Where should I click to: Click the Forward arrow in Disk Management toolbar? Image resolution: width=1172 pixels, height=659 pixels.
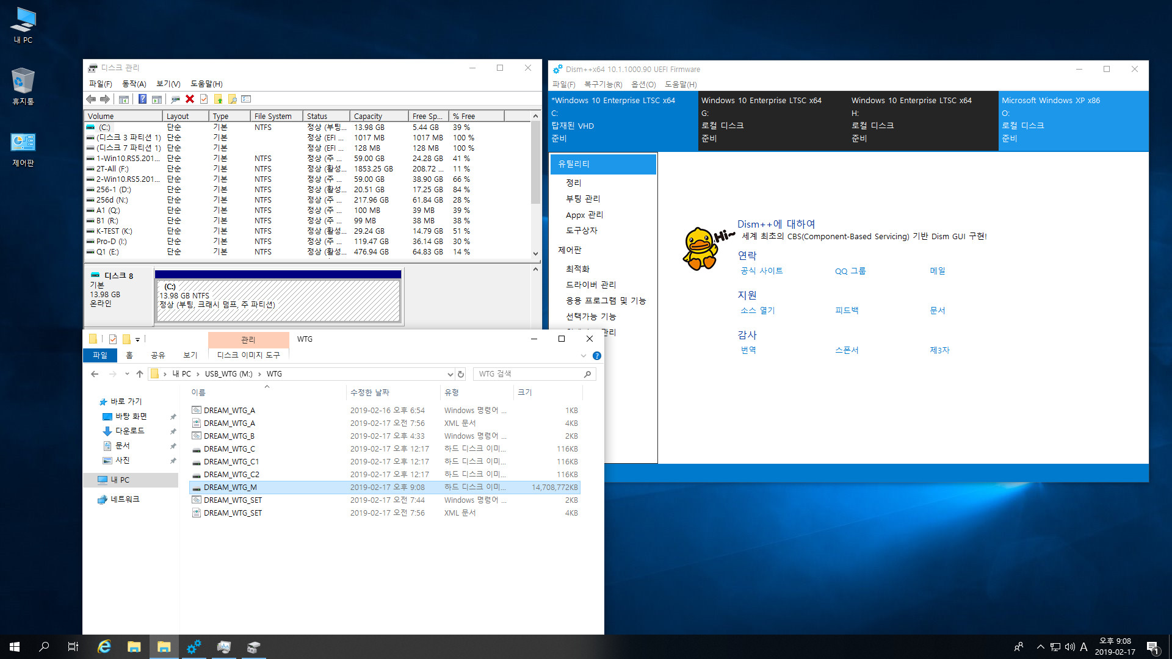pos(105,99)
